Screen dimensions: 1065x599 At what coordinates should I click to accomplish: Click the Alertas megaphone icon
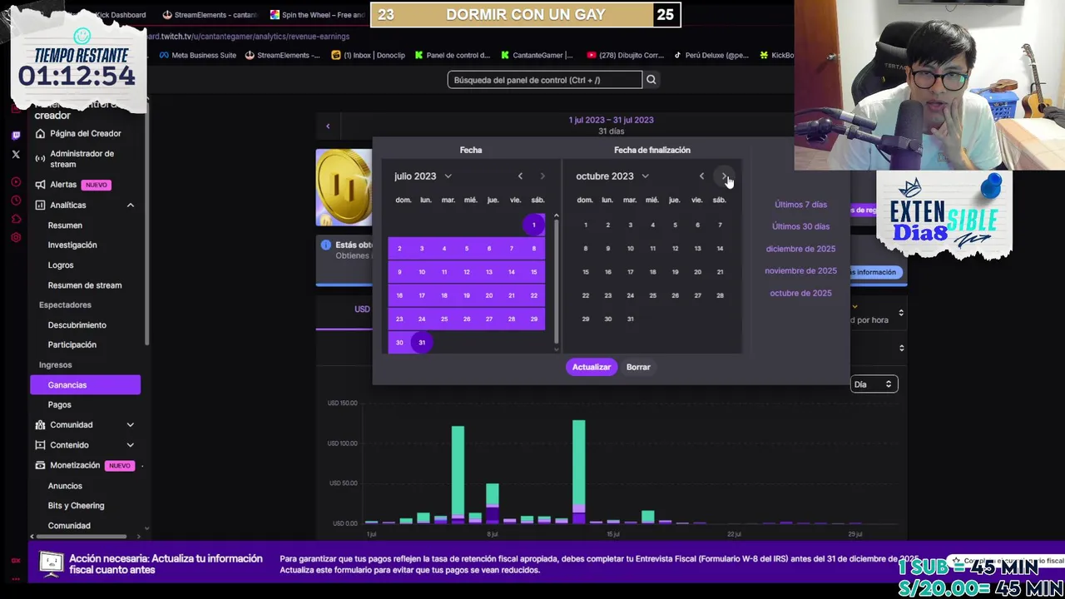(40, 185)
